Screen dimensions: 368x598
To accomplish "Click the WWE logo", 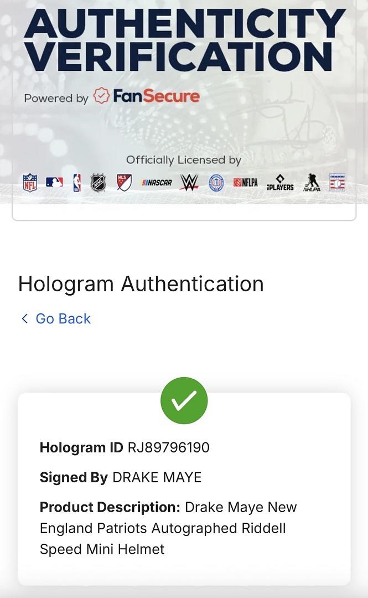I will tap(189, 183).
